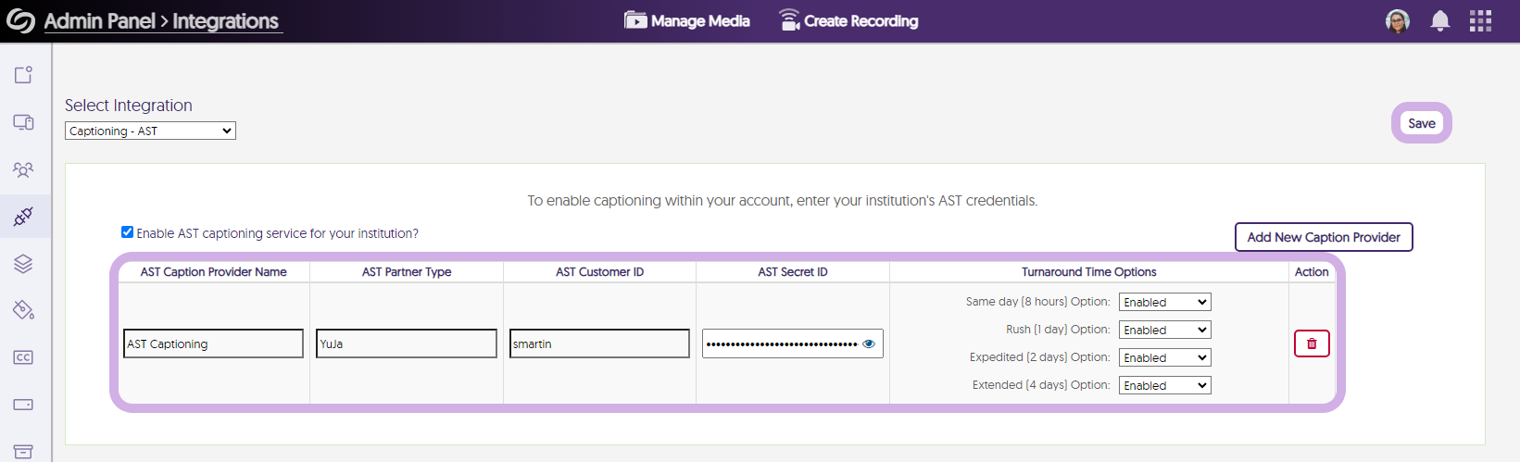This screenshot has height=462, width=1520.
Task: Click the devices sidebar icon
Action: coord(23,122)
